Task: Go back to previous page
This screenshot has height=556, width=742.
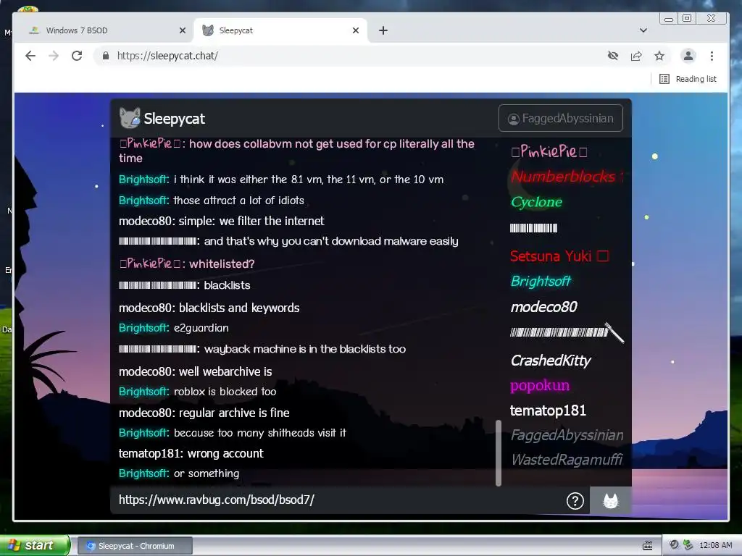Action: click(x=30, y=56)
